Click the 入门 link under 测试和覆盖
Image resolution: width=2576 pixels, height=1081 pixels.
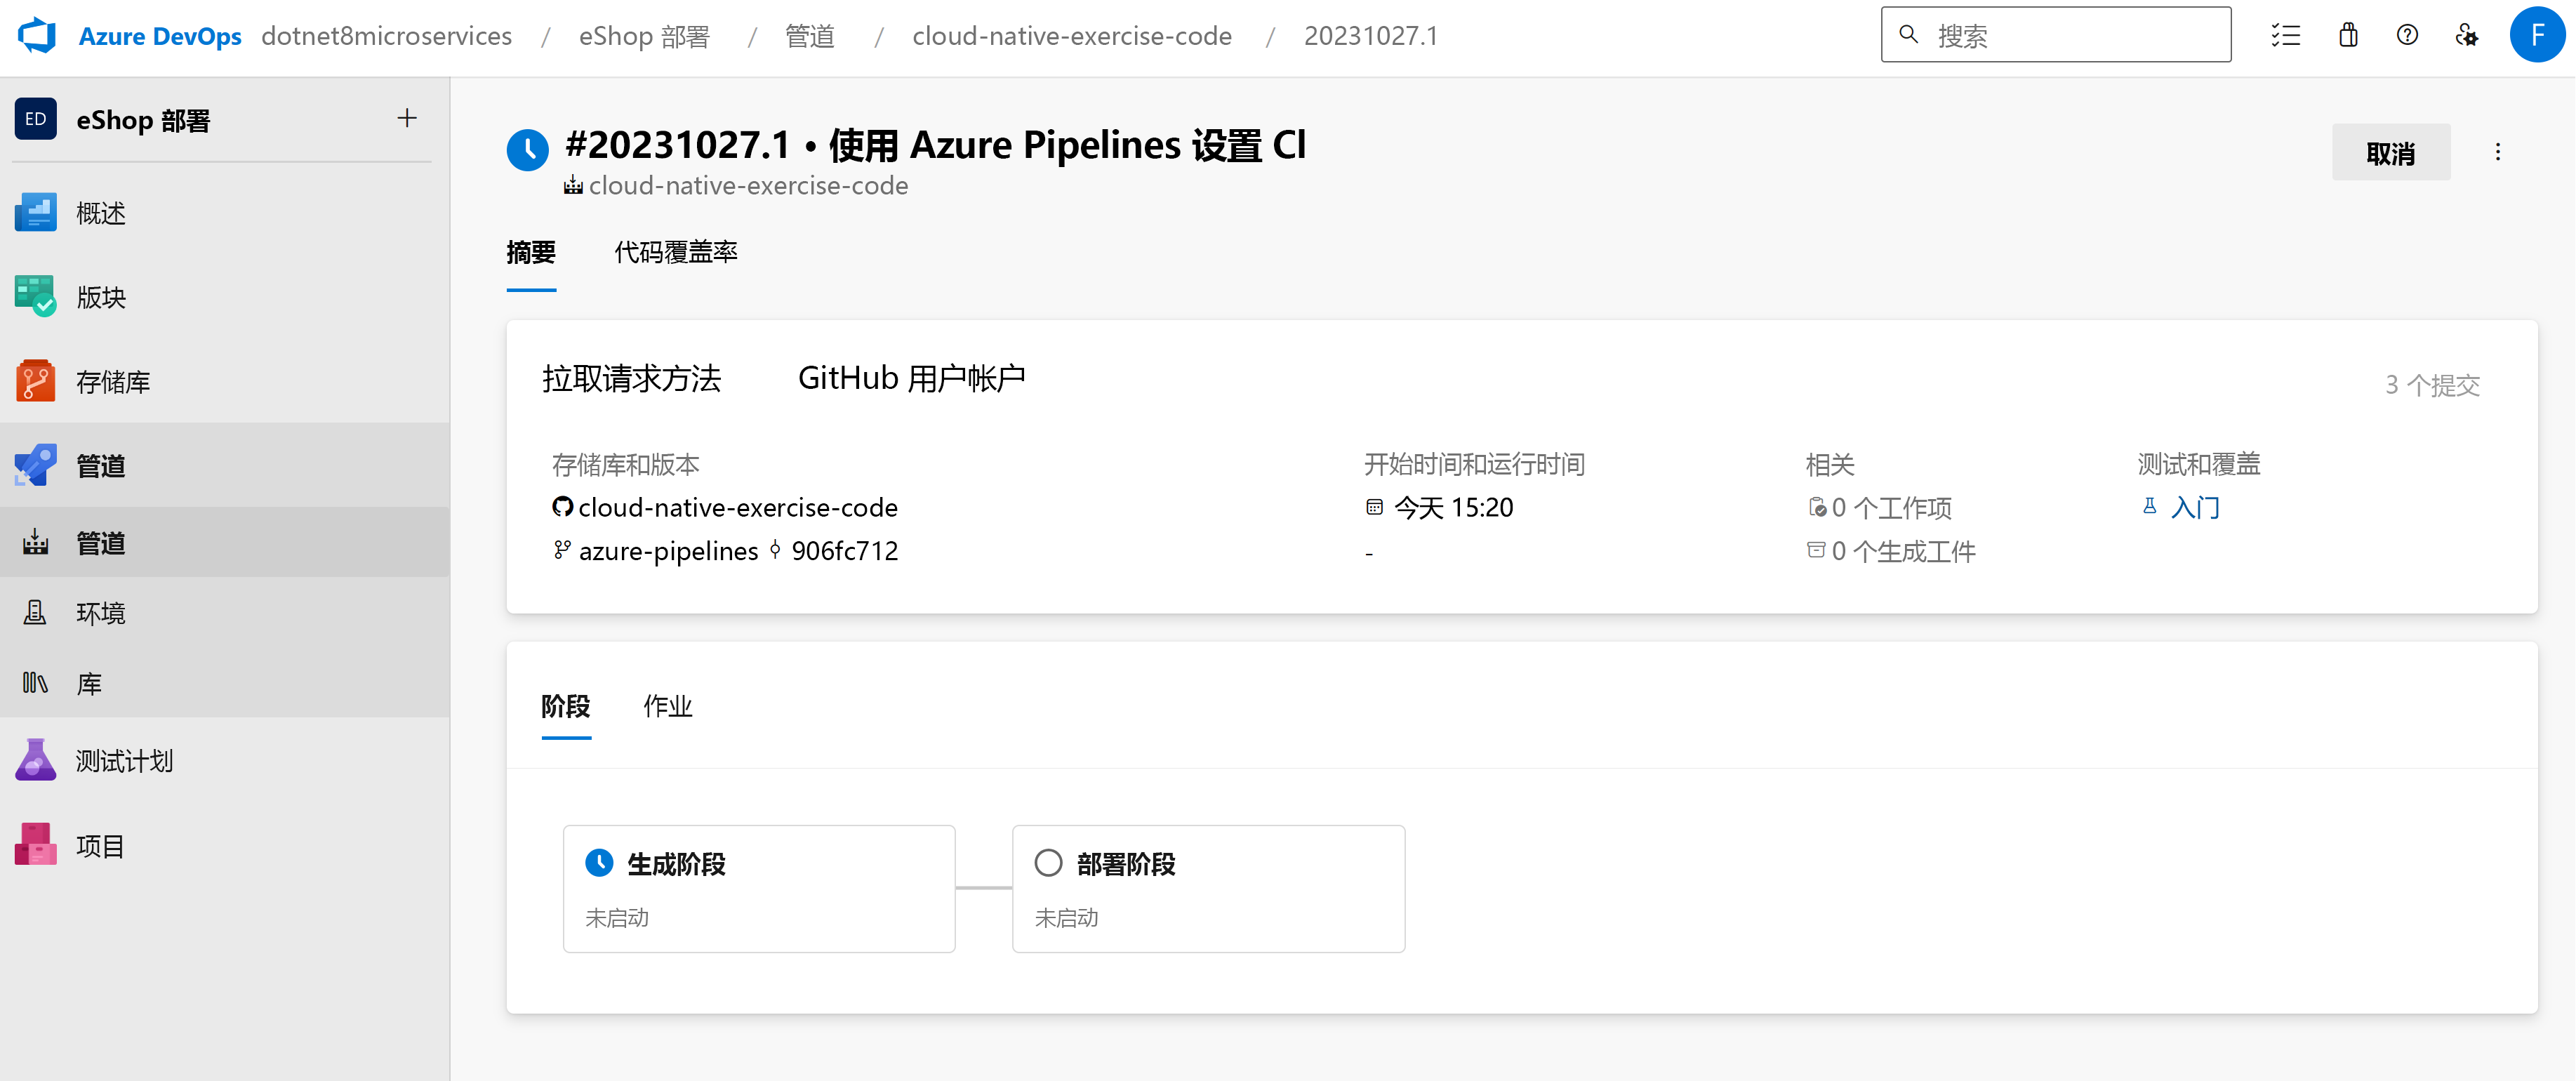(x=2194, y=507)
